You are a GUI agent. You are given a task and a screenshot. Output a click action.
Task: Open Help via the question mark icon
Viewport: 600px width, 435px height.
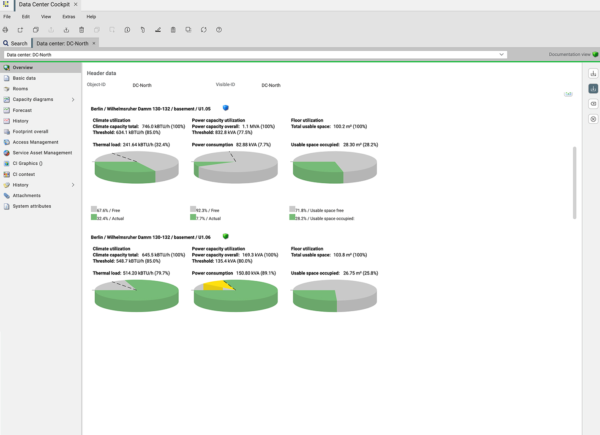tap(219, 30)
